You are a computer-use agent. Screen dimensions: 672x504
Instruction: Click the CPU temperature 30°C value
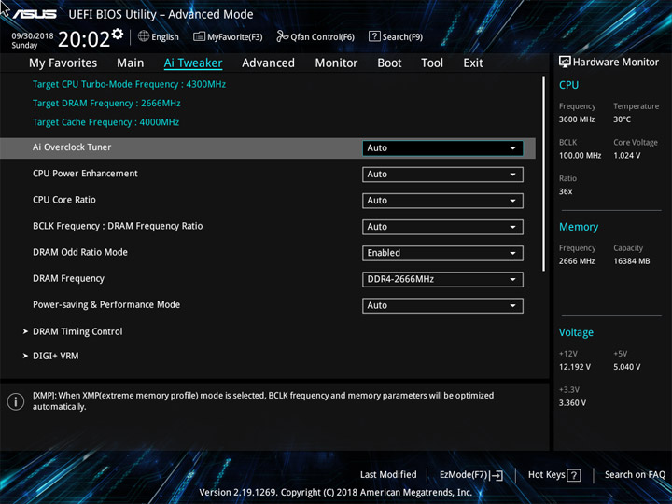click(x=622, y=119)
